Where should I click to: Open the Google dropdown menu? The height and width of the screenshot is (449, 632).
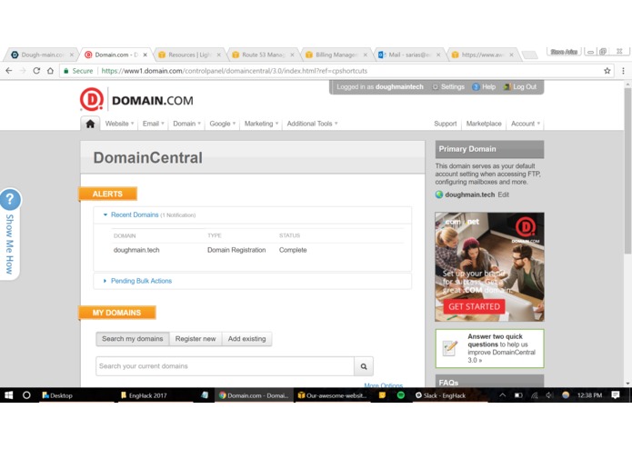223,124
